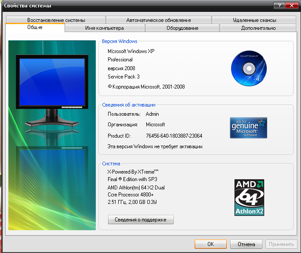Click the Product ID 76456-640-1803887-23064
301x253 pixels.
click(x=174, y=136)
